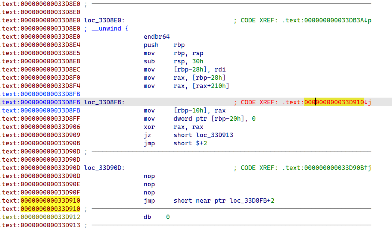This screenshot has width=392, height=228.
Task: Click address .text:00000000033D8FF
Action: tap(40, 119)
